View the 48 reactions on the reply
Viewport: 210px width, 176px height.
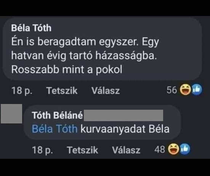pos(160,149)
